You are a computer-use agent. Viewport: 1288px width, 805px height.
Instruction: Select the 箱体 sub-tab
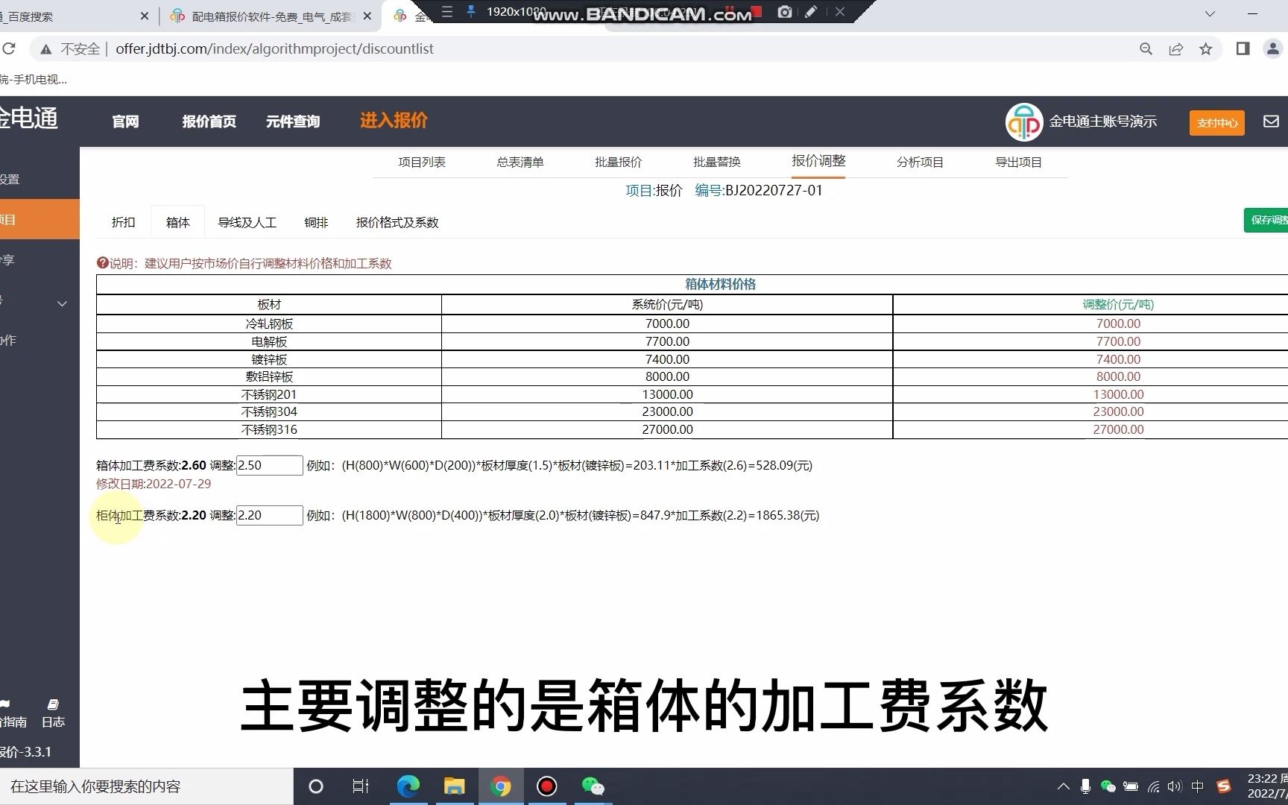pos(177,222)
